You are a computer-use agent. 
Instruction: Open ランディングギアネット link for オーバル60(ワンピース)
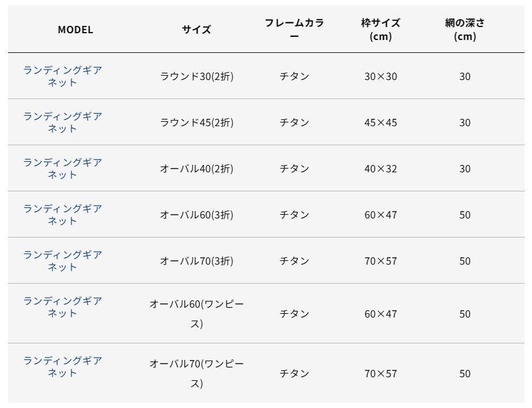coord(62,306)
